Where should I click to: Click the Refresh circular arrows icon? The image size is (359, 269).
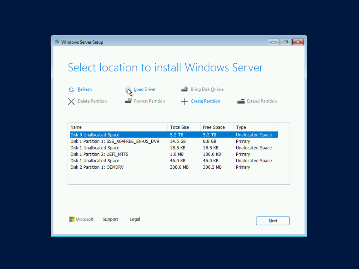tap(71, 90)
